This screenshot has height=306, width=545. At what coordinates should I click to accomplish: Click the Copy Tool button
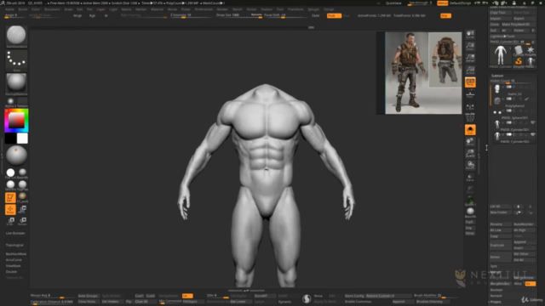coord(500,13)
